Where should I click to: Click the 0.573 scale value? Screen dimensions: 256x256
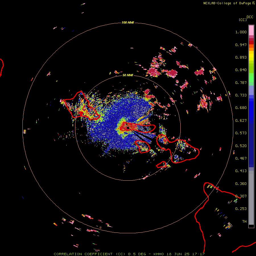[x=241, y=133]
